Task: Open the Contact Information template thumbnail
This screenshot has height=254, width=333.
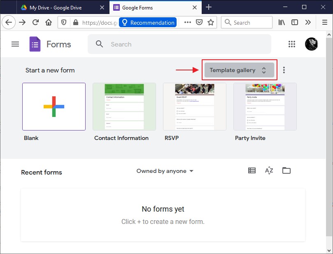Action: [124, 107]
